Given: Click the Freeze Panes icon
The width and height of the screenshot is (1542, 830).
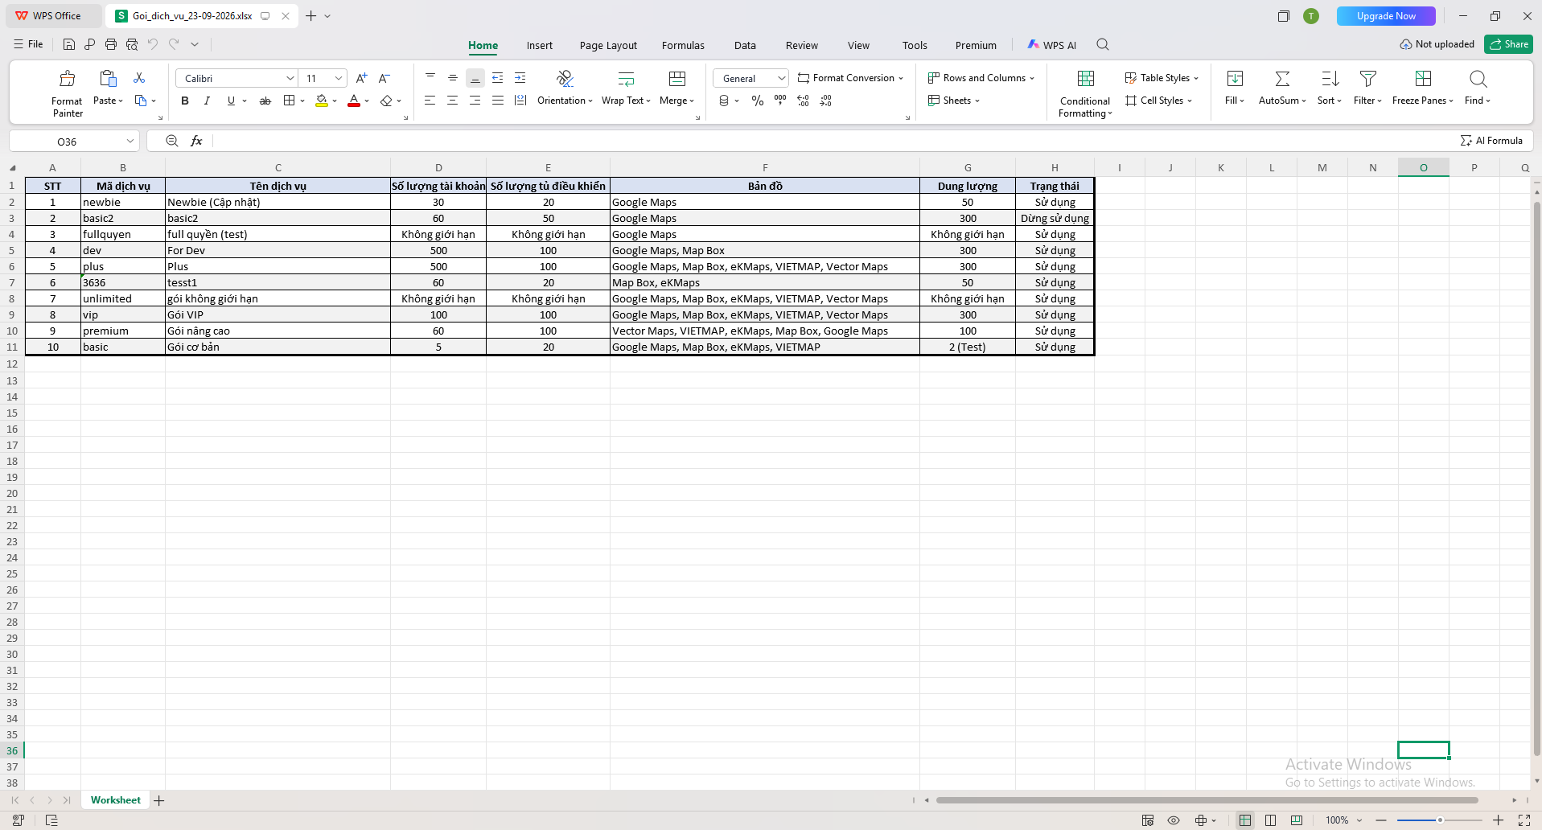Looking at the screenshot, I should click(x=1423, y=79).
